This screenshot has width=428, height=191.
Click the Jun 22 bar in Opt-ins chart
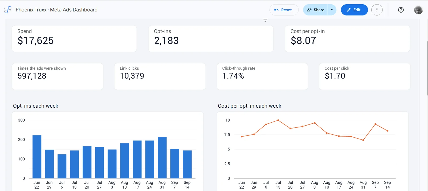click(37, 157)
